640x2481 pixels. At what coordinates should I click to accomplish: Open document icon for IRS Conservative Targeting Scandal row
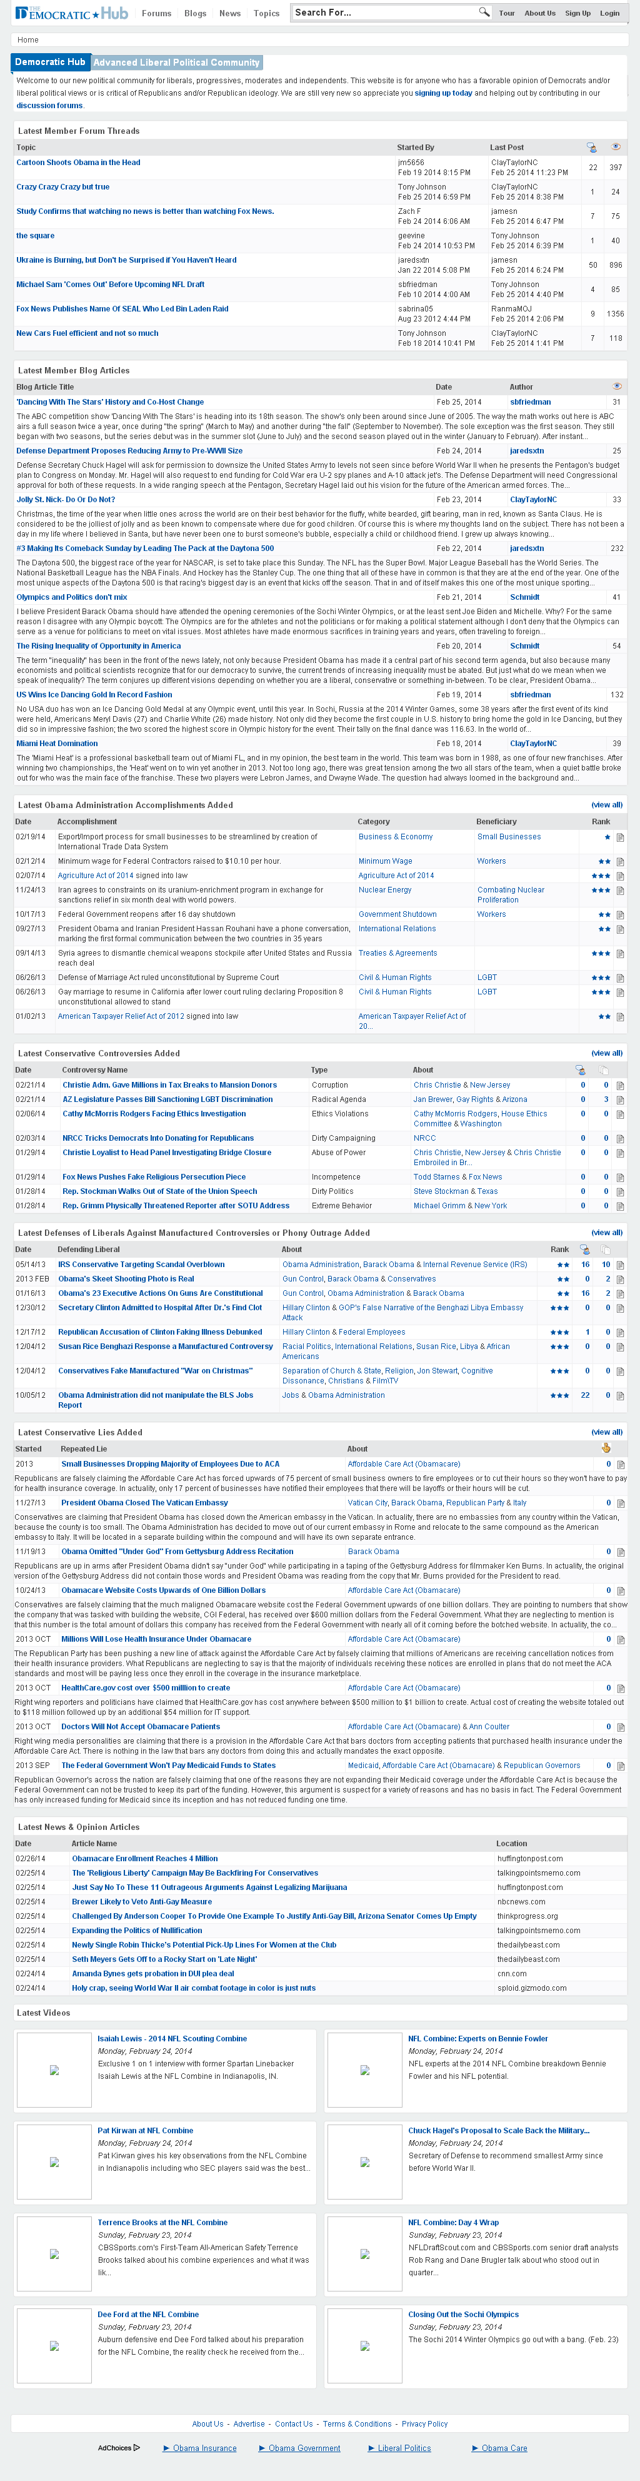point(621,1265)
